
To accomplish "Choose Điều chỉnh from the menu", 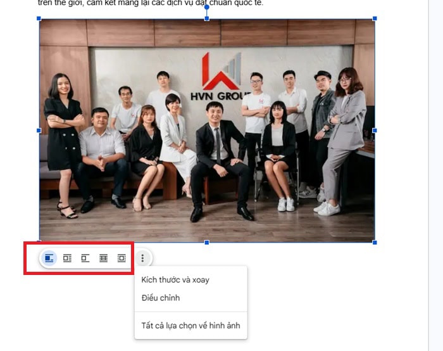I will click(161, 298).
